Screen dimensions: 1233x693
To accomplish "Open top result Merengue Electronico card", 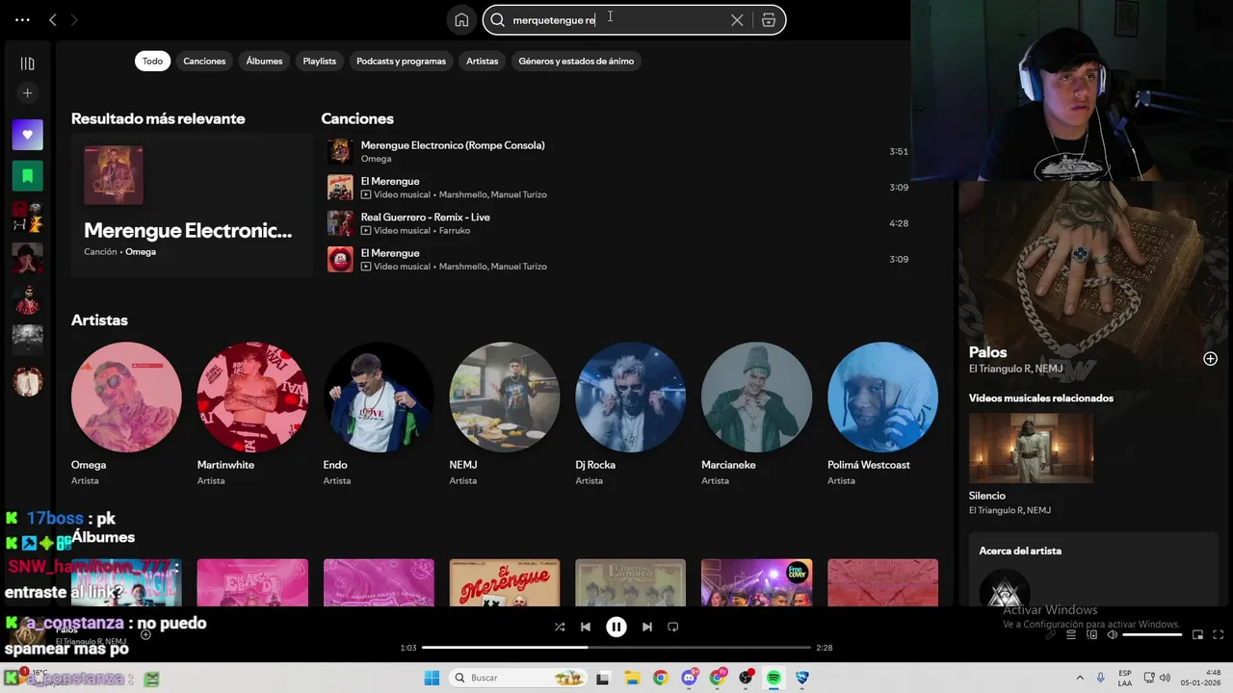I will click(191, 205).
